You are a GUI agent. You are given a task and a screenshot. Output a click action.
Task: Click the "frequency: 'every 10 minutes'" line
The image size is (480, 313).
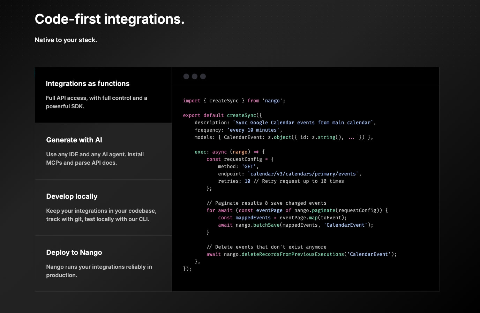(x=239, y=130)
